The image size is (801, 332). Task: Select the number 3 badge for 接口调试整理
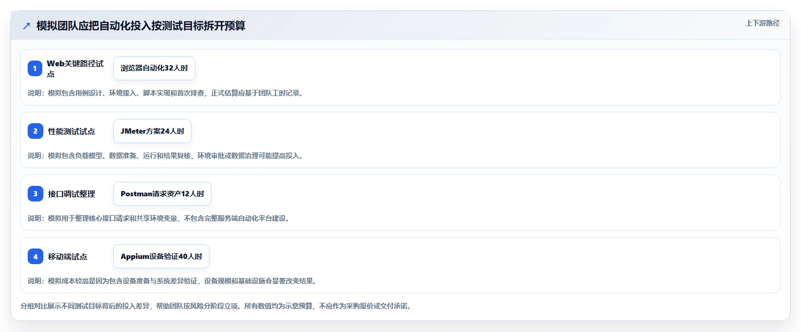point(35,194)
